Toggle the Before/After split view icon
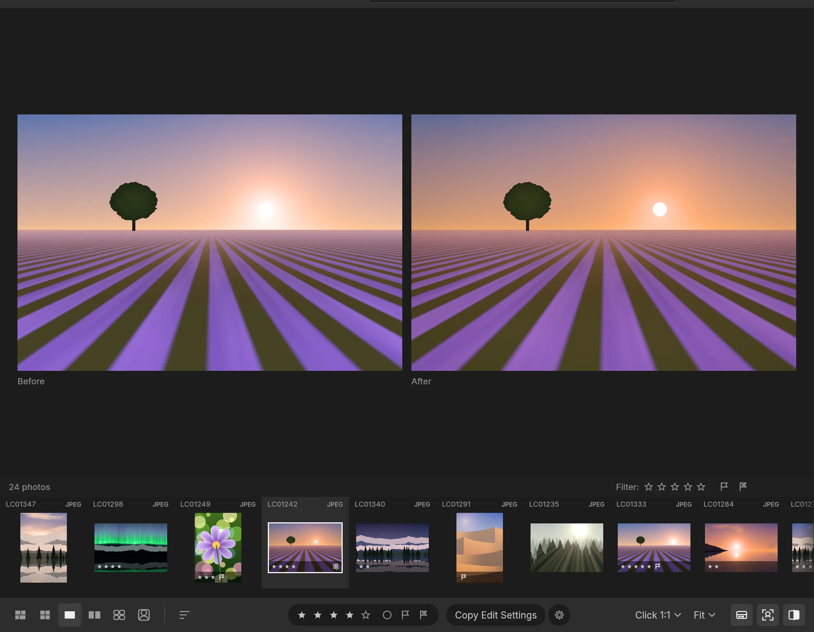814x632 pixels. (x=794, y=615)
